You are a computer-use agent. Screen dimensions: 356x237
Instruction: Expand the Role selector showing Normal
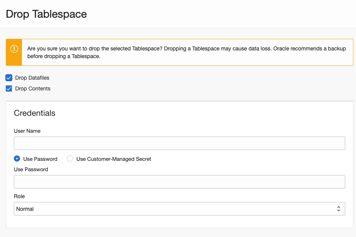(x=180, y=209)
